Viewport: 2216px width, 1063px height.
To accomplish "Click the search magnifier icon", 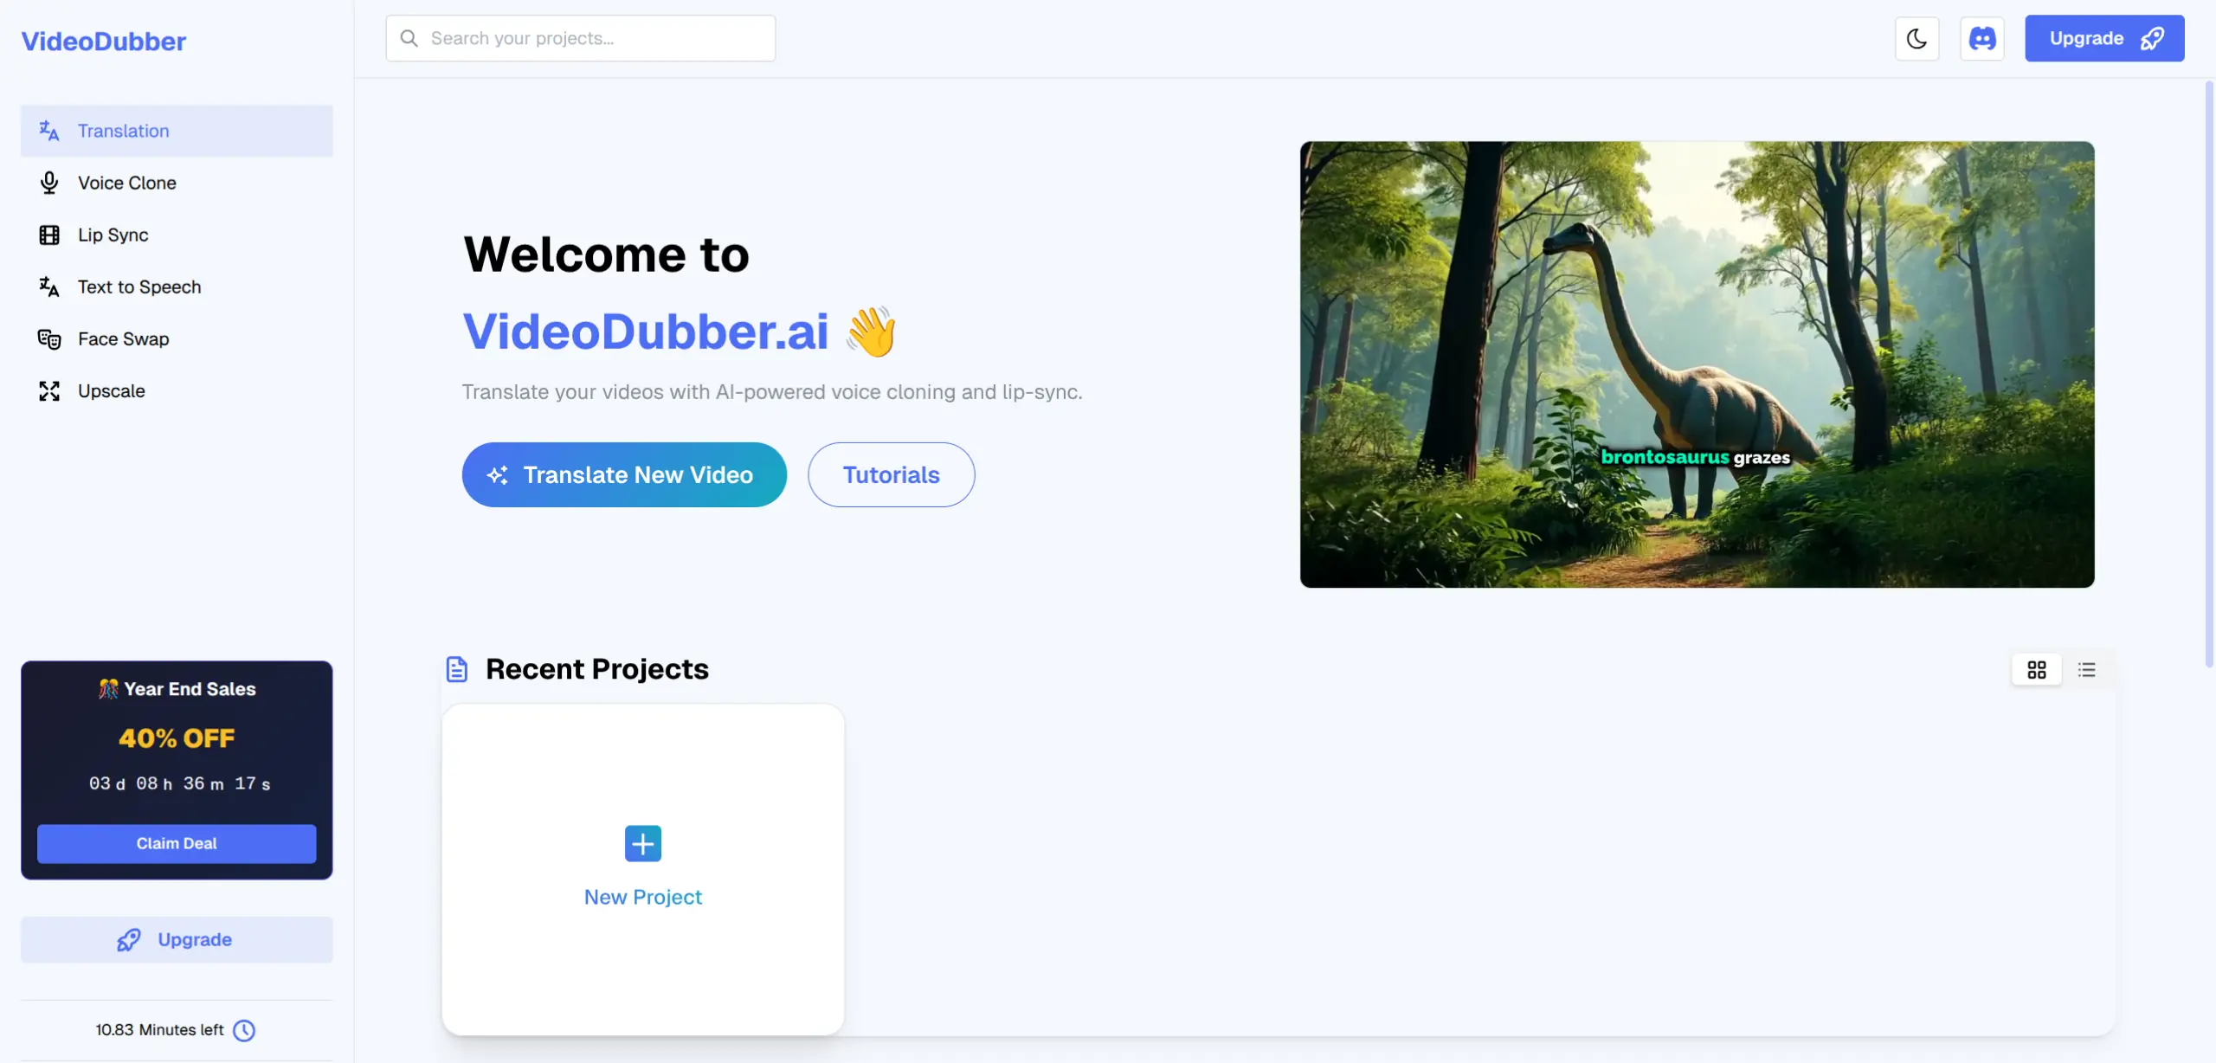I will pos(408,38).
